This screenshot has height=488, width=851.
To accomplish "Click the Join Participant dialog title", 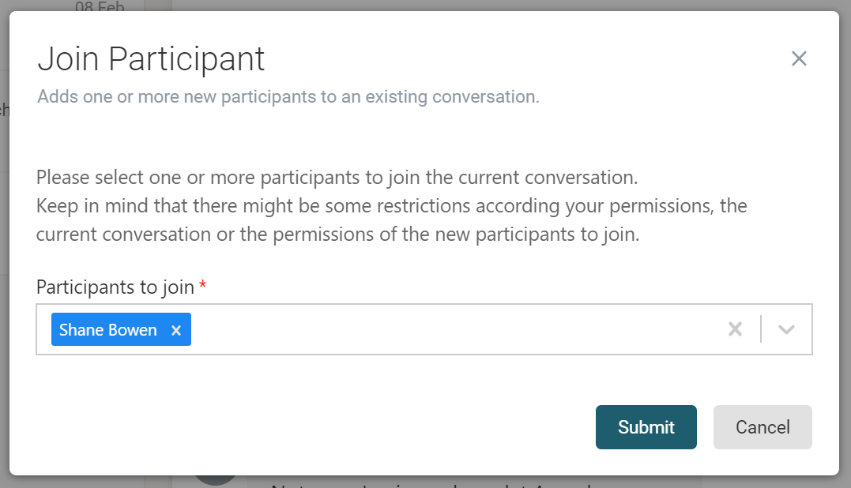I will (x=150, y=58).
